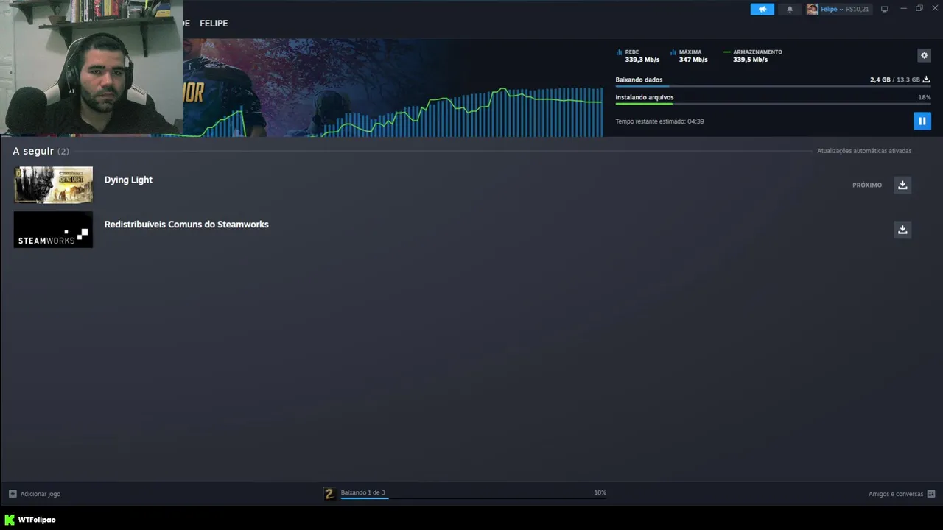The height and width of the screenshot is (530, 943).
Task: Open the wallet balance R$10,21
Action: (x=858, y=9)
